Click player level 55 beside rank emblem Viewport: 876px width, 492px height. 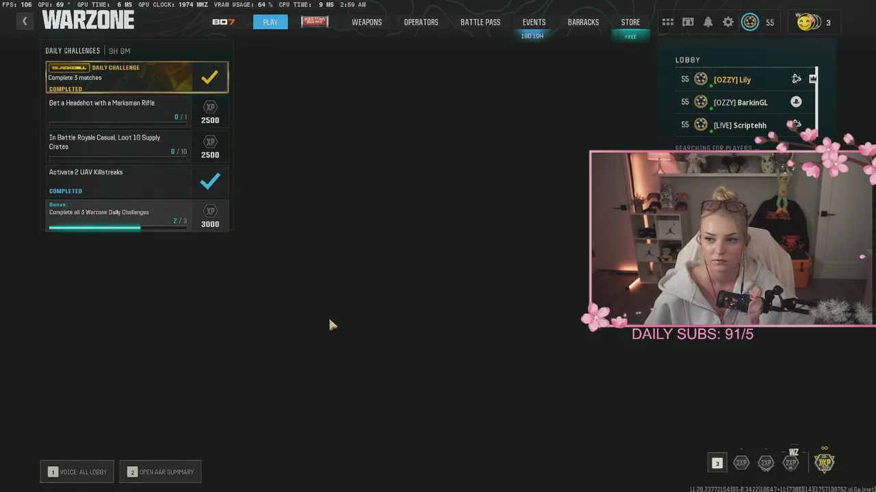pos(770,23)
